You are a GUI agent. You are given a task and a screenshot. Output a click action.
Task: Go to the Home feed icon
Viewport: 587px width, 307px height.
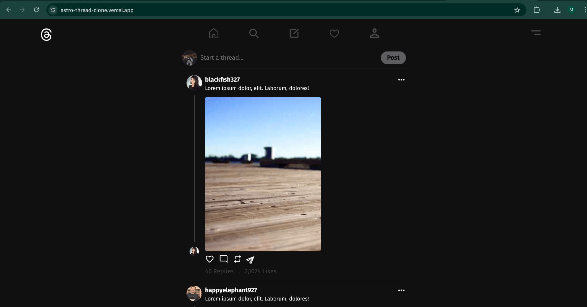point(213,33)
